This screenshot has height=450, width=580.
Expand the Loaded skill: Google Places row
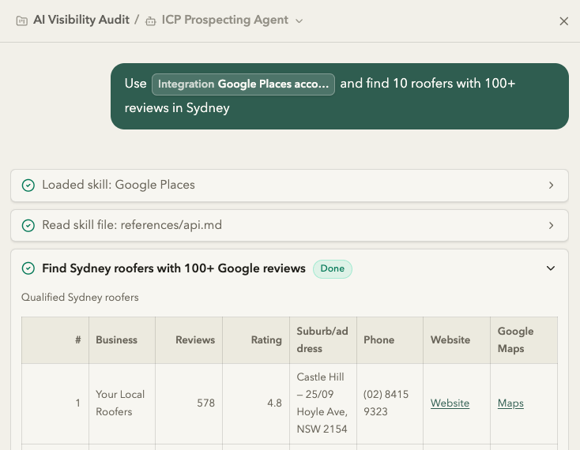(x=289, y=185)
